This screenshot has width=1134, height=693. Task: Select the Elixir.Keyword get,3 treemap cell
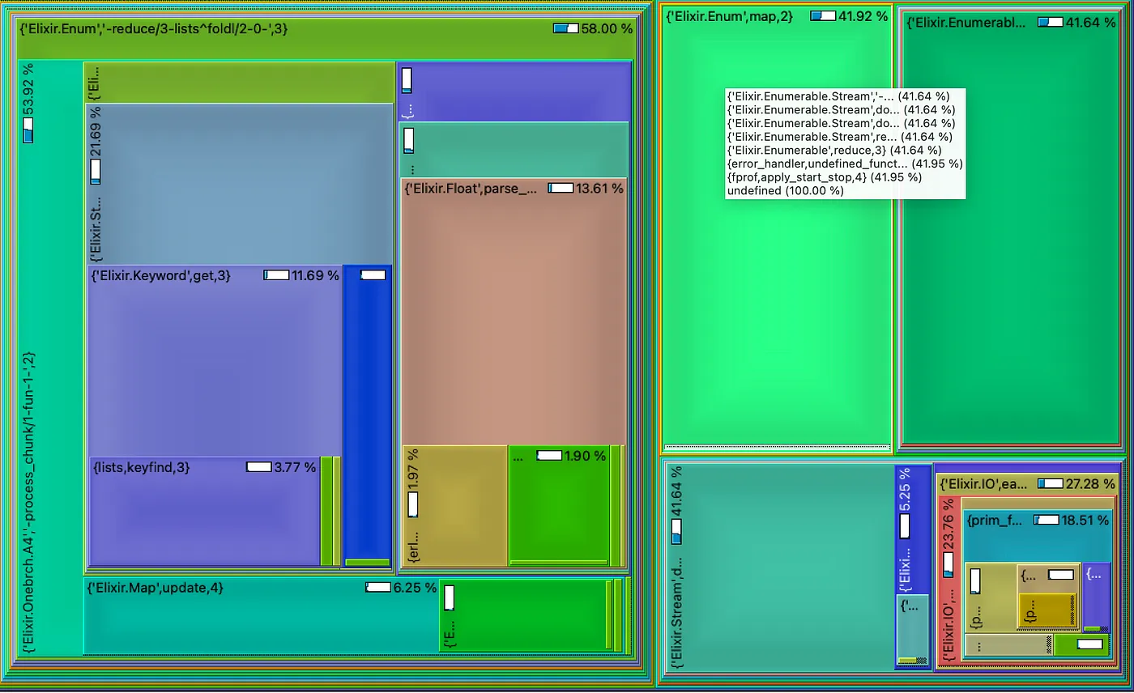[215, 360]
